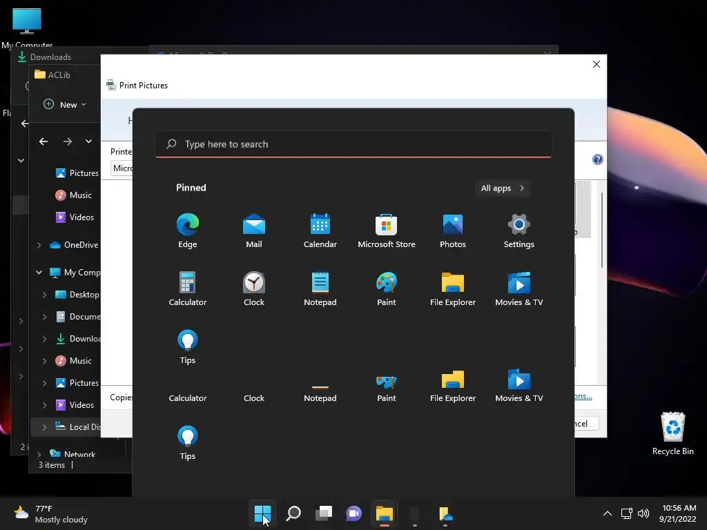
Task: Go back in the ACLib Explorer window
Action: (43, 141)
